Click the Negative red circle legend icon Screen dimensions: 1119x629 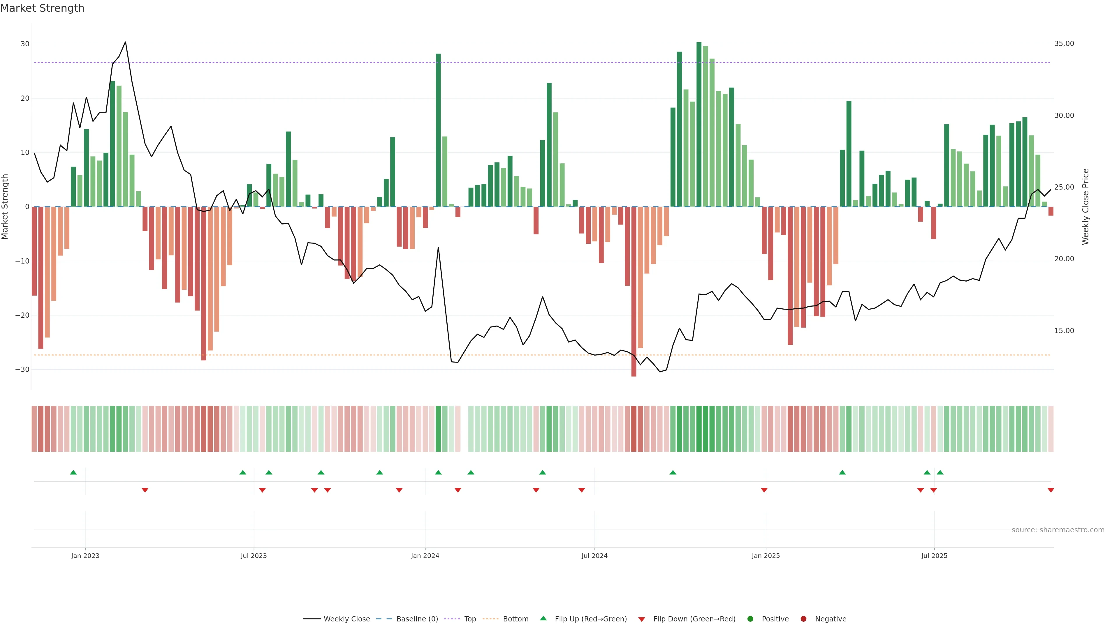coord(803,619)
